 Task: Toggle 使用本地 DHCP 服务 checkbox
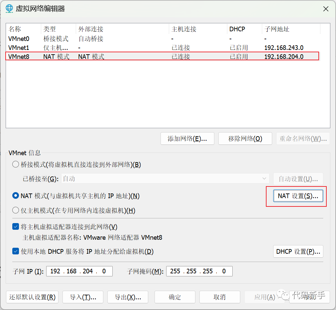coord(15,251)
